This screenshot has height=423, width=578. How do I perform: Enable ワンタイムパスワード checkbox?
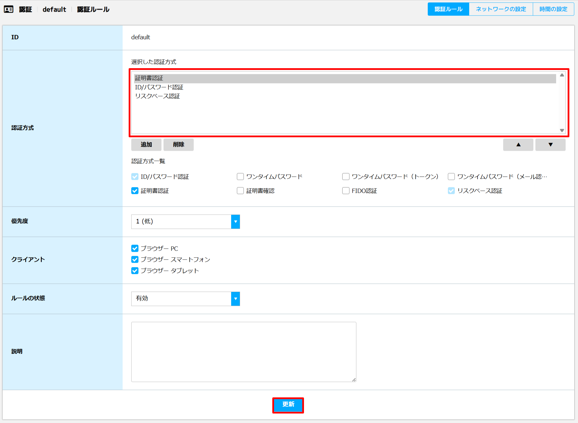click(x=240, y=177)
